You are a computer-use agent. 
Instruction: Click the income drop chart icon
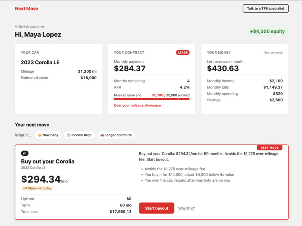[x=69, y=135]
